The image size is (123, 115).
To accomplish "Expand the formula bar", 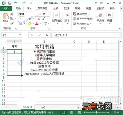I will tap(120, 35).
